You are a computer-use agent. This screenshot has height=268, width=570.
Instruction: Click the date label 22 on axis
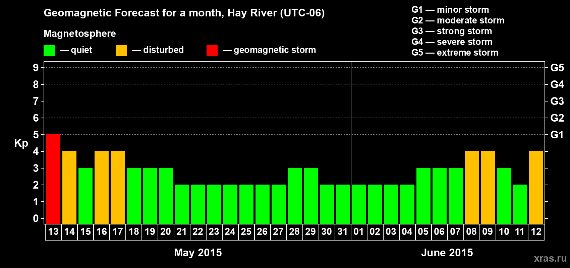198,232
